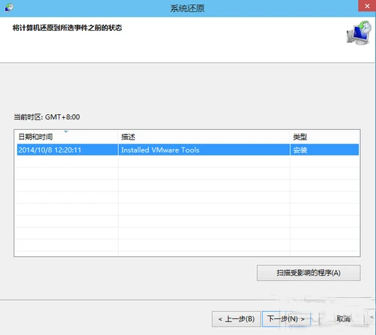Screen dimensions: 376x335
Task: Open 扫描受影响的程序(A) scan
Action: (308, 273)
